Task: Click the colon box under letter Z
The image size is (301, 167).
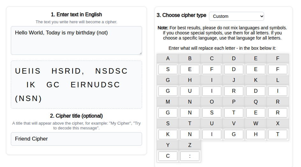Action: coord(190,156)
